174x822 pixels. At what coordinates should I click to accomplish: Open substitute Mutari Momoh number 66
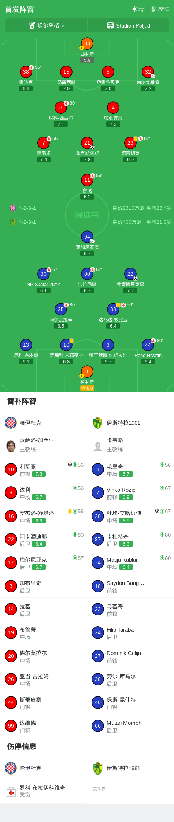click(x=130, y=726)
